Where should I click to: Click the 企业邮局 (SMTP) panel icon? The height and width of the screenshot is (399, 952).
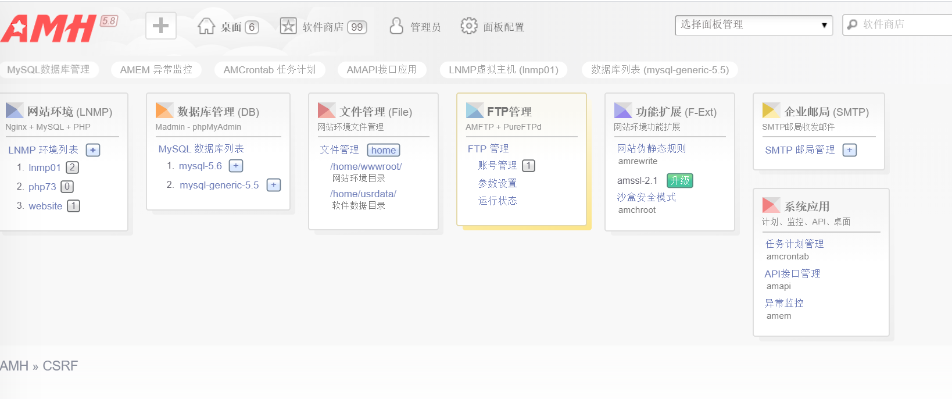(771, 111)
